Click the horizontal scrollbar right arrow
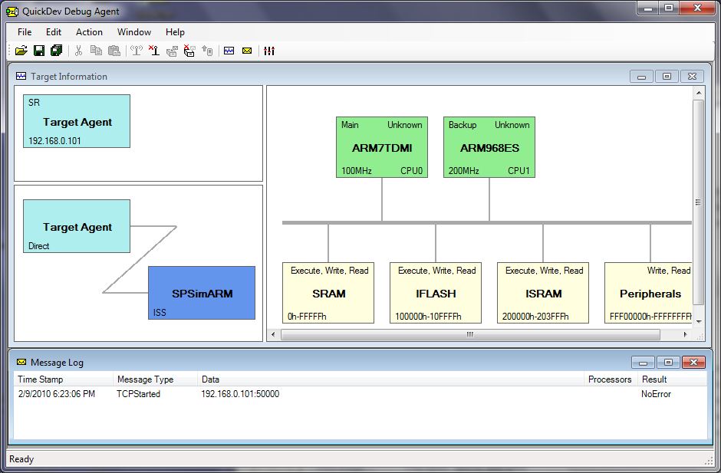The width and height of the screenshot is (721, 473). click(686, 335)
